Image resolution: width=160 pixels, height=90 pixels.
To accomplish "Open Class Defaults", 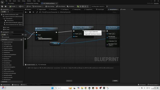I will 60,6.
